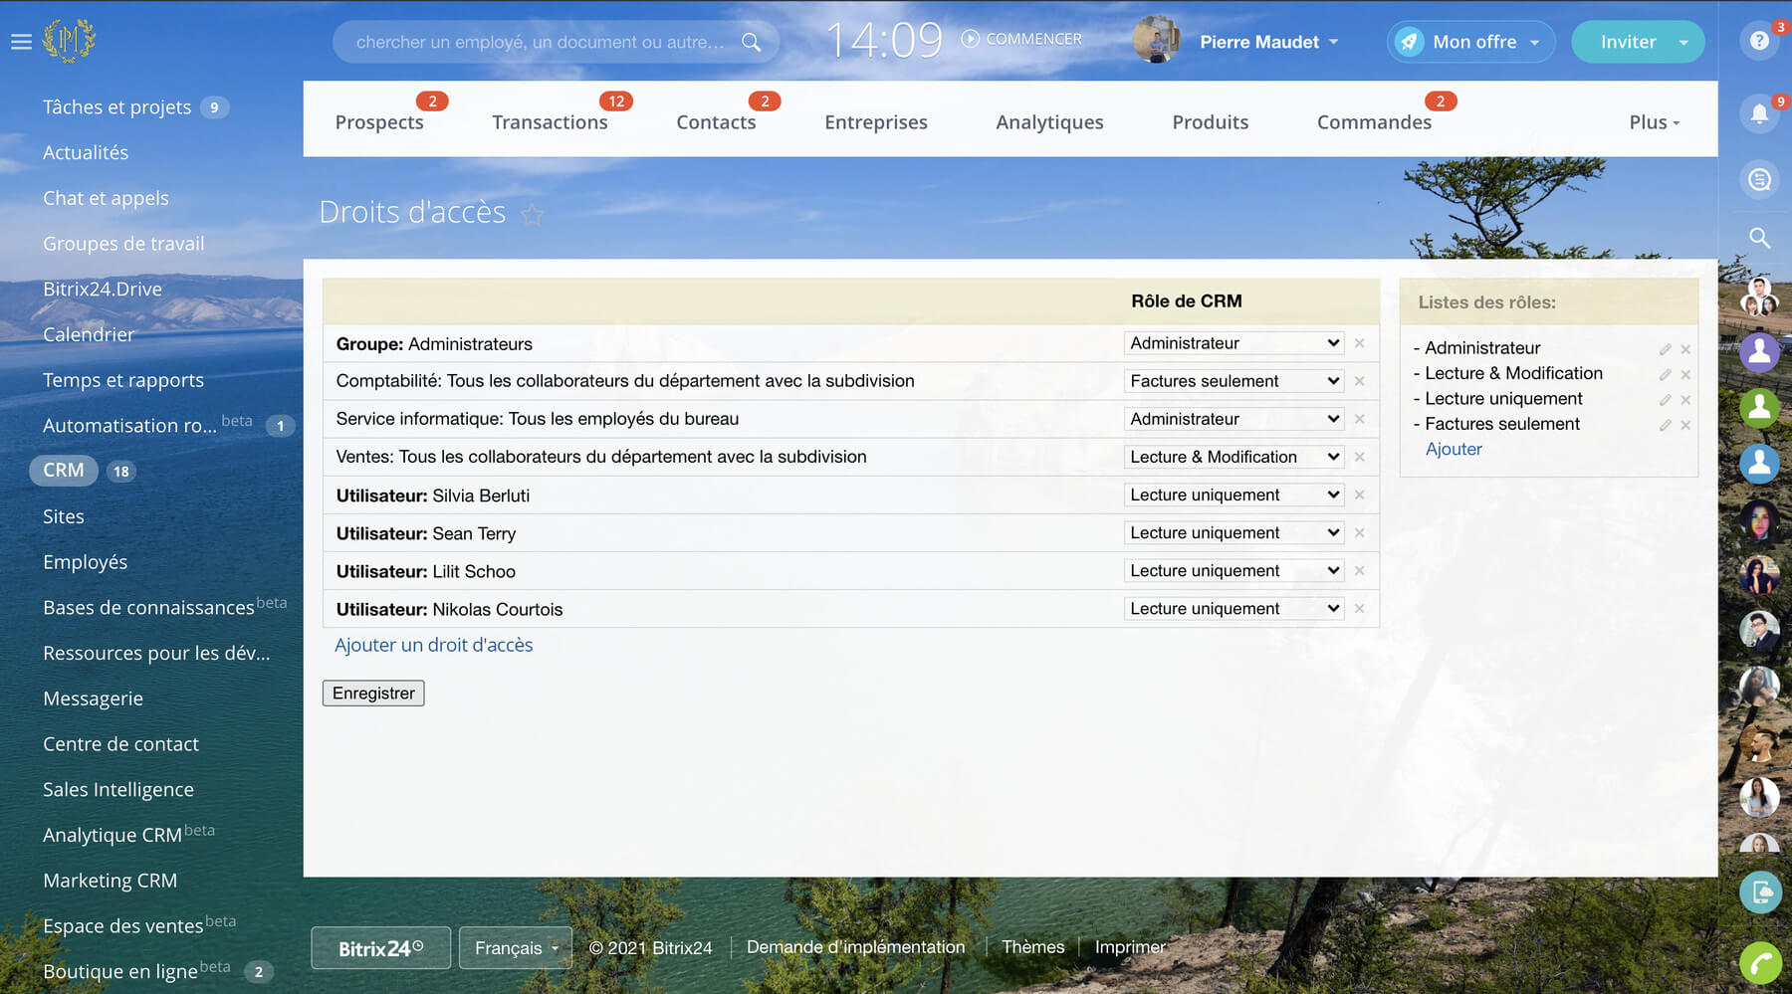Viewport: 1792px width, 994px height.
Task: Remove Nikolas Courtois's access row
Action: (x=1359, y=609)
